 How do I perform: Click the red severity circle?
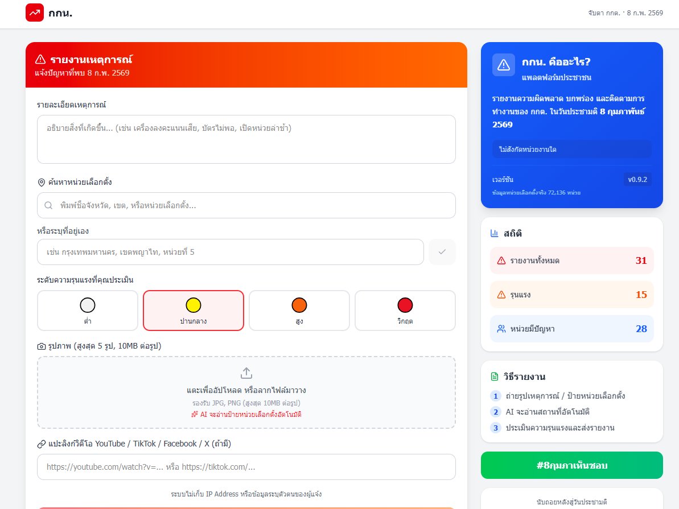click(x=405, y=305)
